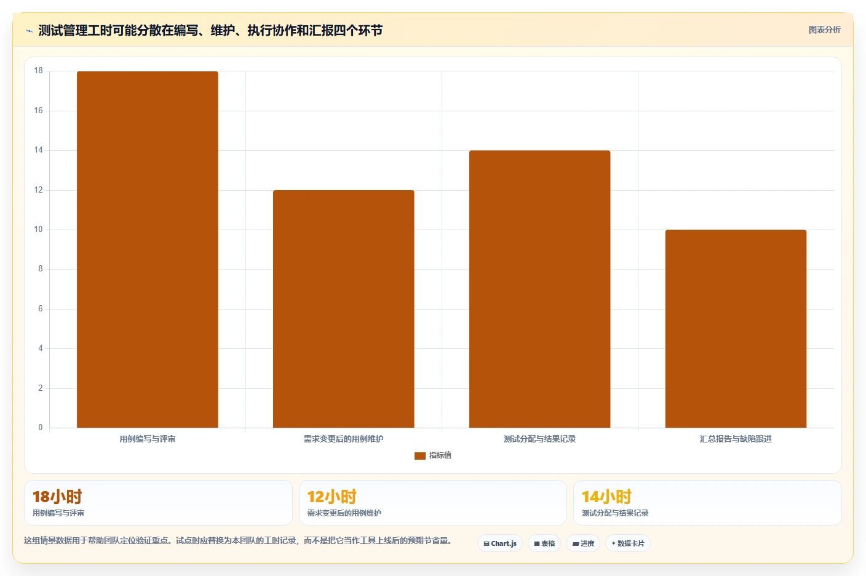Image resolution: width=866 pixels, height=576 pixels.
Task: Click the x-axis label 需求变更后的用例维护
Action: [x=344, y=439]
